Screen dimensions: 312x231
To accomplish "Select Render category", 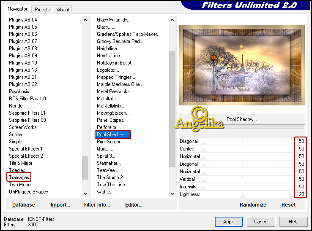I will pyautogui.click(x=16, y=106).
